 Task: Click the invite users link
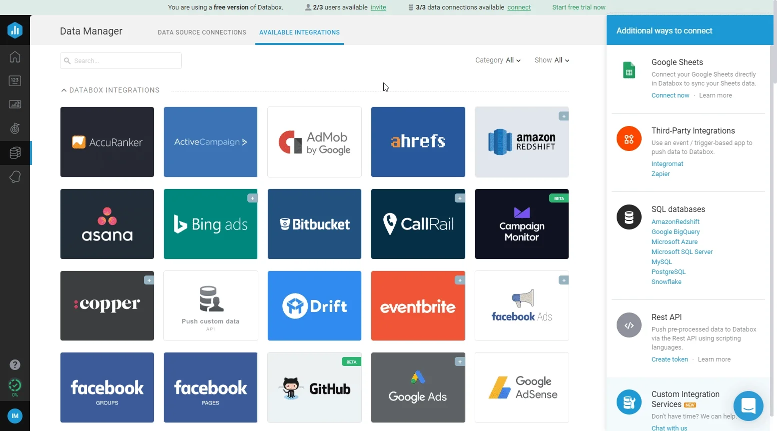[378, 7]
